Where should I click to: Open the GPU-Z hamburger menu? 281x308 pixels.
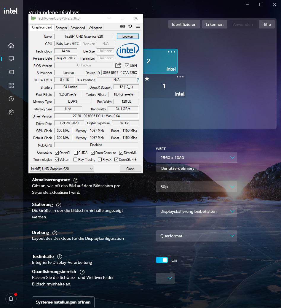(x=138, y=26)
